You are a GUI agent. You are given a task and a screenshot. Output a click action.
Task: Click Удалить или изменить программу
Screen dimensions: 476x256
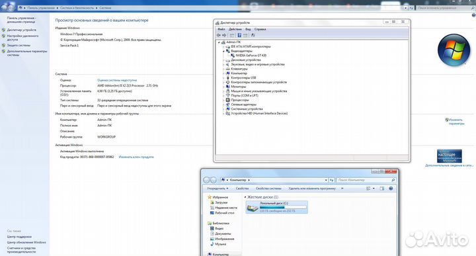click(312, 189)
